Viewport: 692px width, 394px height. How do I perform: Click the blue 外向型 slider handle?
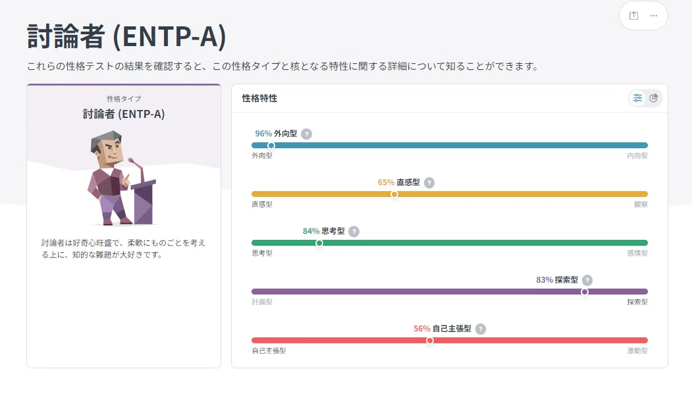pos(271,146)
